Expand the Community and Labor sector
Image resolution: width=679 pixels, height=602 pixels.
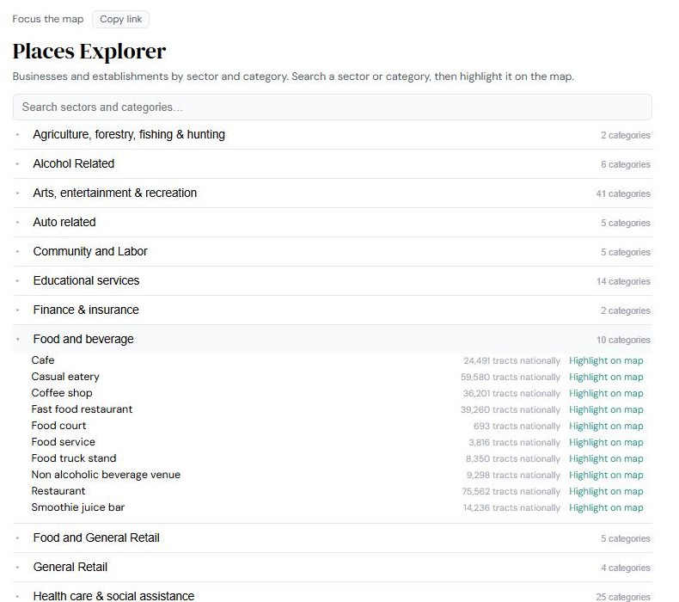(332, 251)
